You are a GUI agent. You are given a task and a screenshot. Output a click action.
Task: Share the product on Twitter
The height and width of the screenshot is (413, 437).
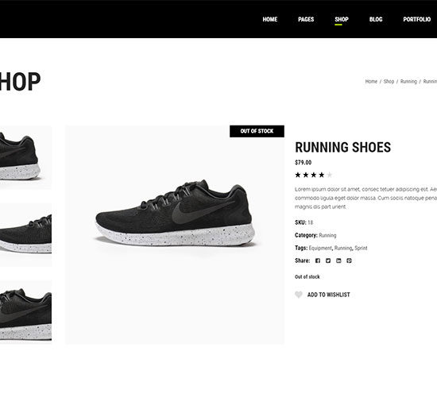328,261
